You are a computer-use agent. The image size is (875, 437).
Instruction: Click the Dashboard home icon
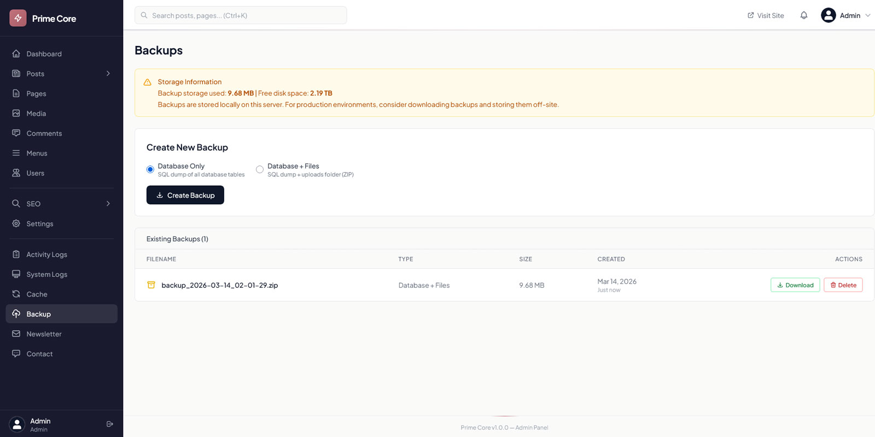(16, 54)
